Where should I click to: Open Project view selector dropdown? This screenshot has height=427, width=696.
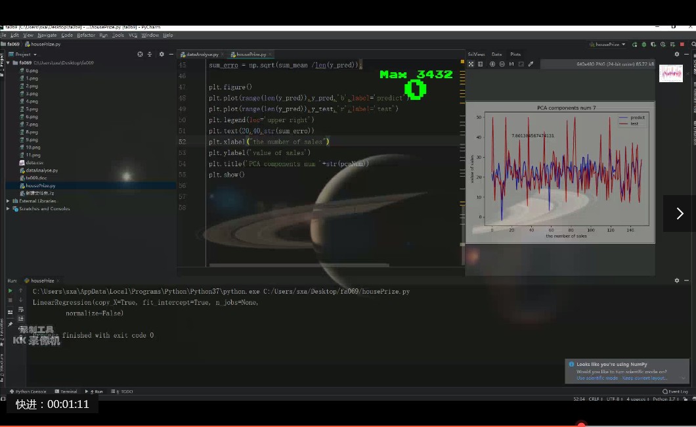pyautogui.click(x=23, y=54)
